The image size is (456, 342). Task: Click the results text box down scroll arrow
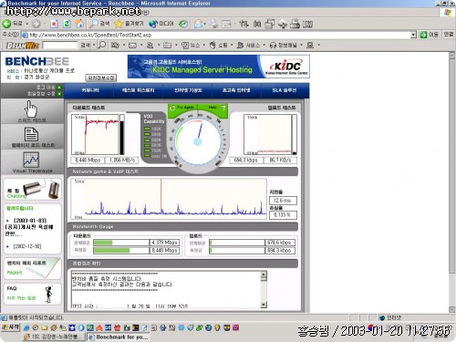click(264, 305)
